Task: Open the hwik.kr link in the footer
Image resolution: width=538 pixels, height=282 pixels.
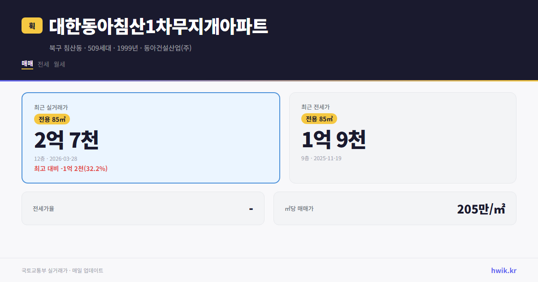Action: tap(504, 270)
